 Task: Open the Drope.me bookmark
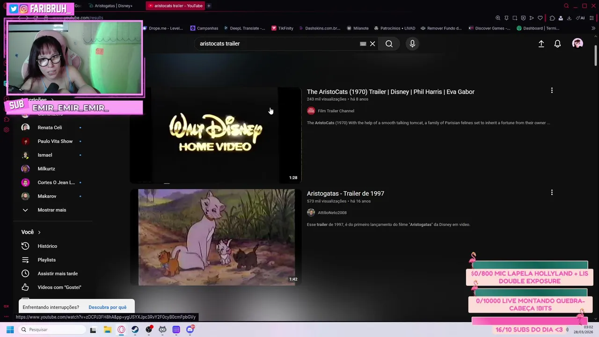[163, 28]
